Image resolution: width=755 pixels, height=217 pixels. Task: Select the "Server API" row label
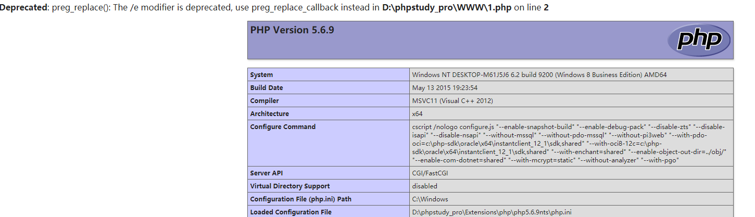(x=268, y=173)
